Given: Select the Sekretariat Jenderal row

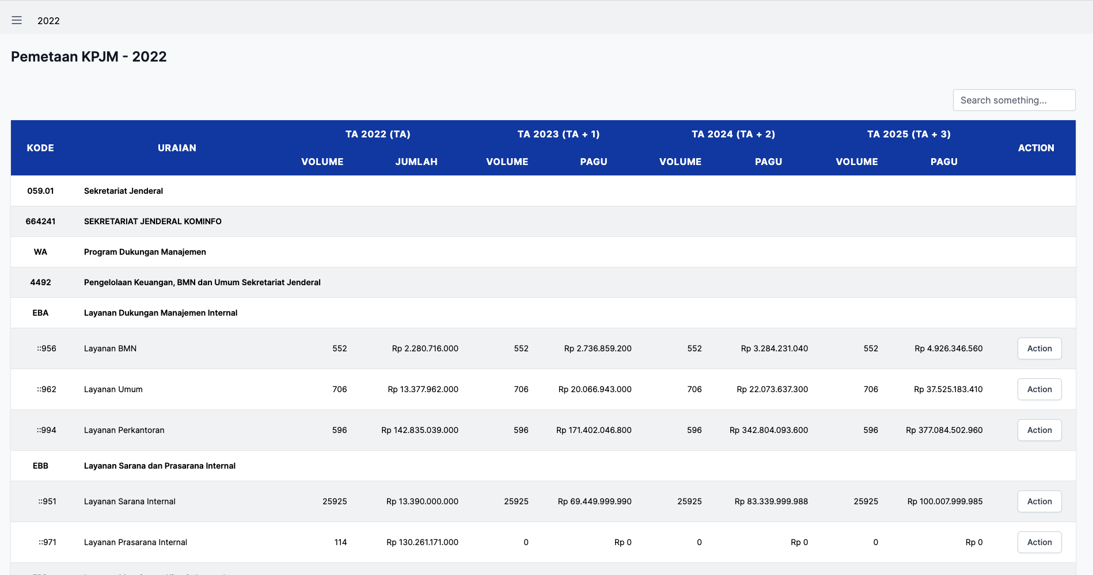Looking at the screenshot, I should [x=123, y=191].
